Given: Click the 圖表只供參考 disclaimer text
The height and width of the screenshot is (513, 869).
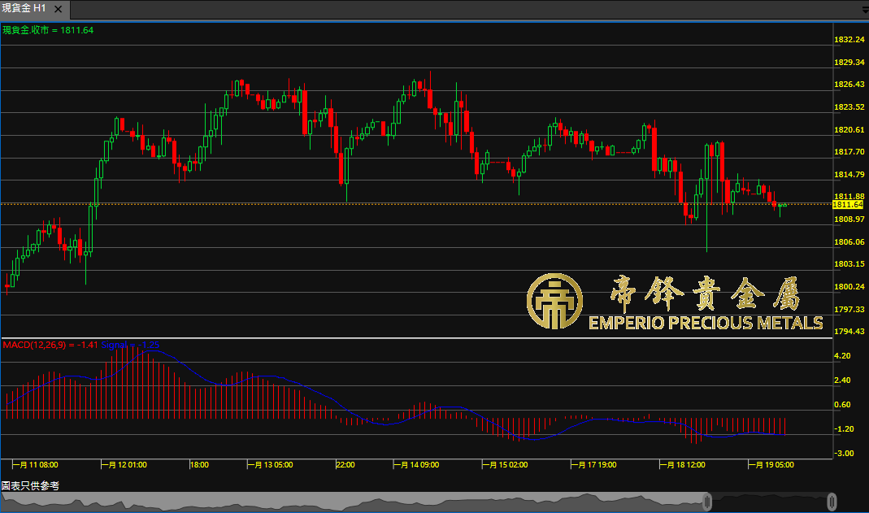Looking at the screenshot, I should pos(30,485).
